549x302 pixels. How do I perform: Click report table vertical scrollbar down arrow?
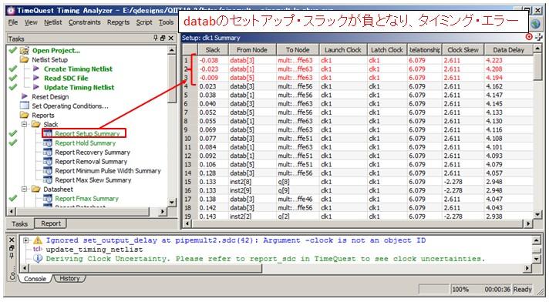coord(537,214)
